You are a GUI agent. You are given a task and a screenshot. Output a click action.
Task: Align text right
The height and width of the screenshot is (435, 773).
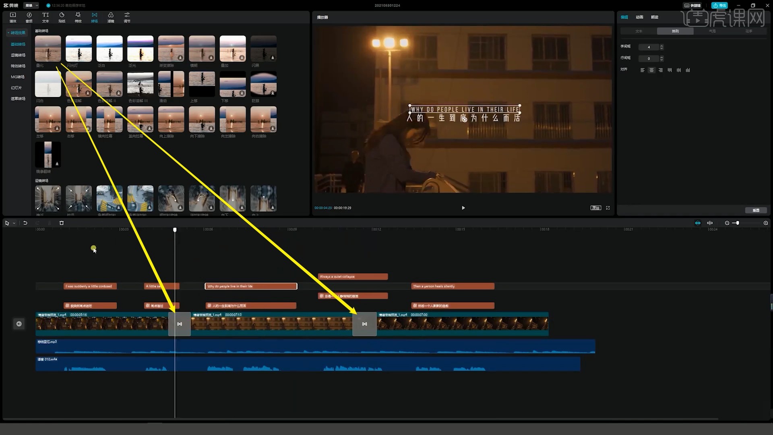[x=661, y=70]
